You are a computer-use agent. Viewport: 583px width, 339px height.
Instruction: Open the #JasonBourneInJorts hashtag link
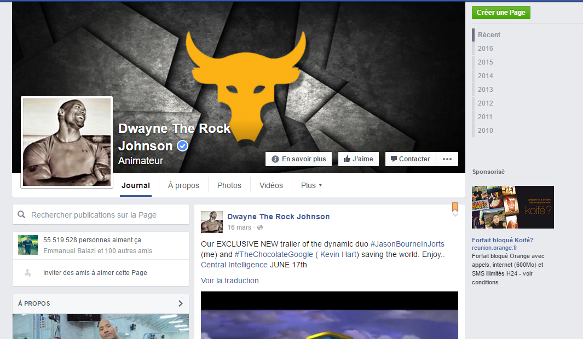pyautogui.click(x=407, y=244)
